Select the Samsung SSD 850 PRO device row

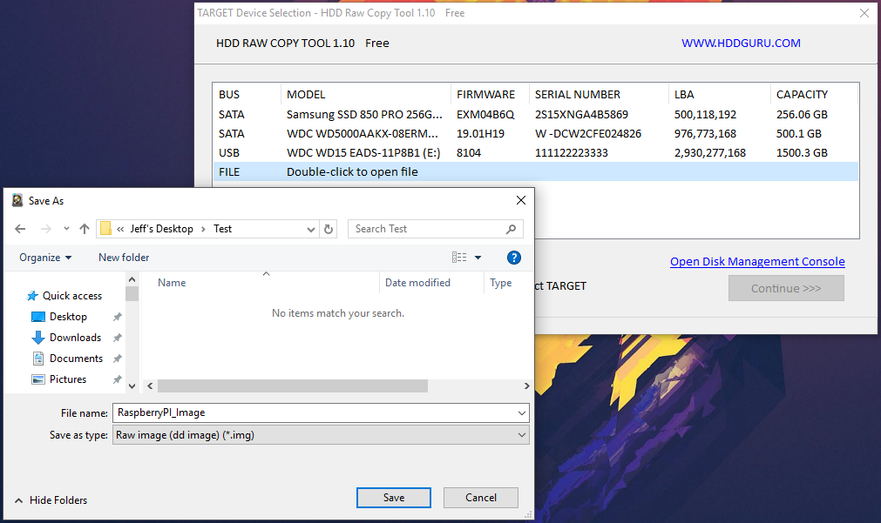click(x=535, y=115)
